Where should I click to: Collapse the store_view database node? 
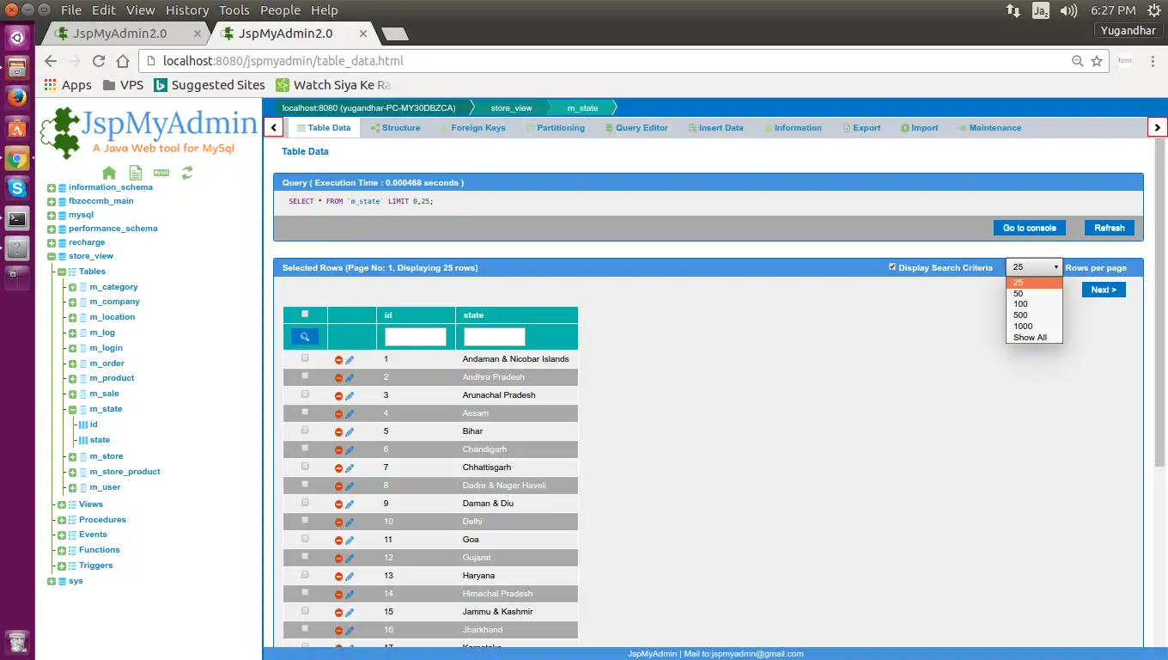coord(52,256)
